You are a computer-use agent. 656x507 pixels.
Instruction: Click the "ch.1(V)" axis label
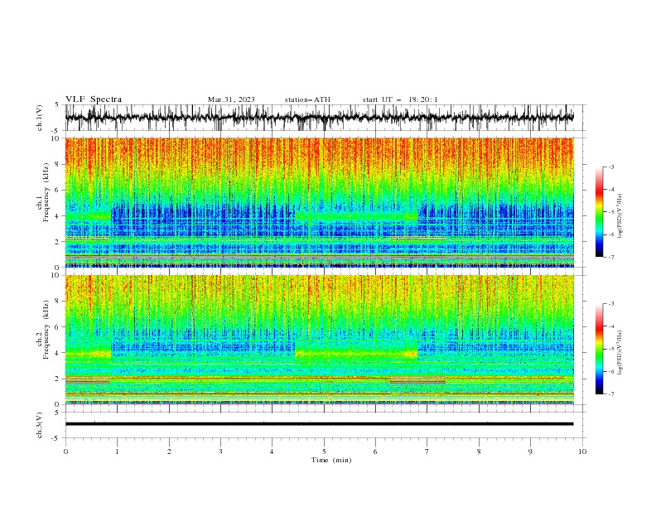[x=40, y=118]
